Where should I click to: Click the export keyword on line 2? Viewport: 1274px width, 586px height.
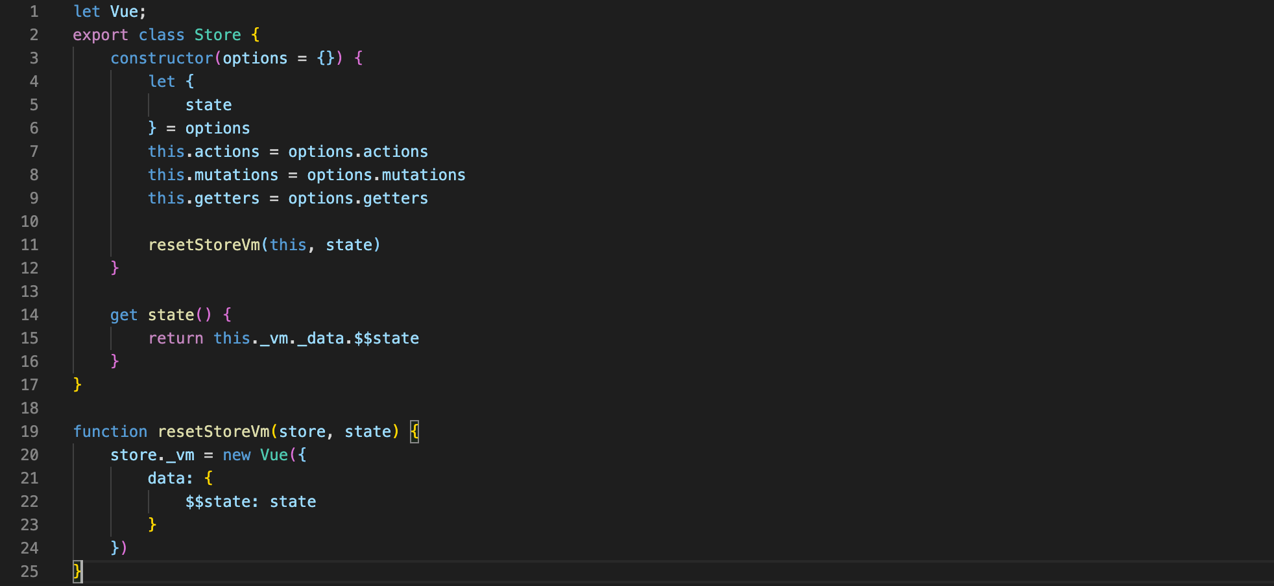click(101, 35)
